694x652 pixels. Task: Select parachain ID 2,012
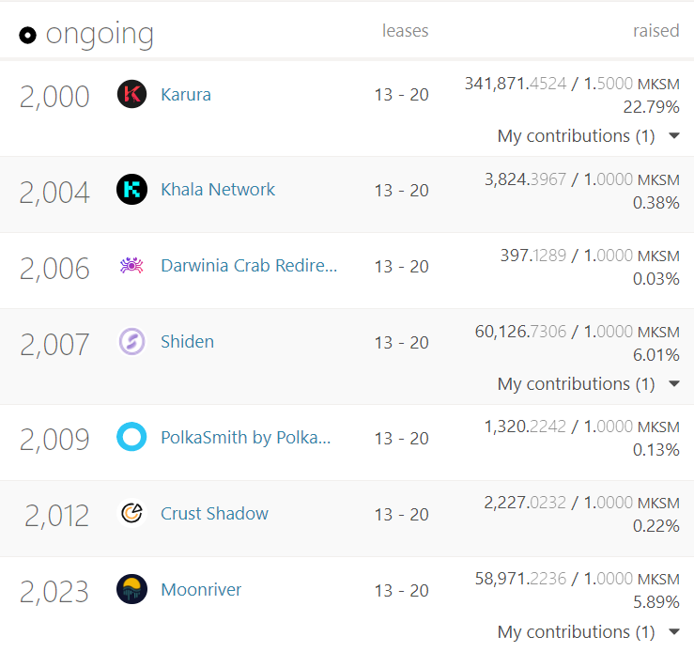coord(56,516)
